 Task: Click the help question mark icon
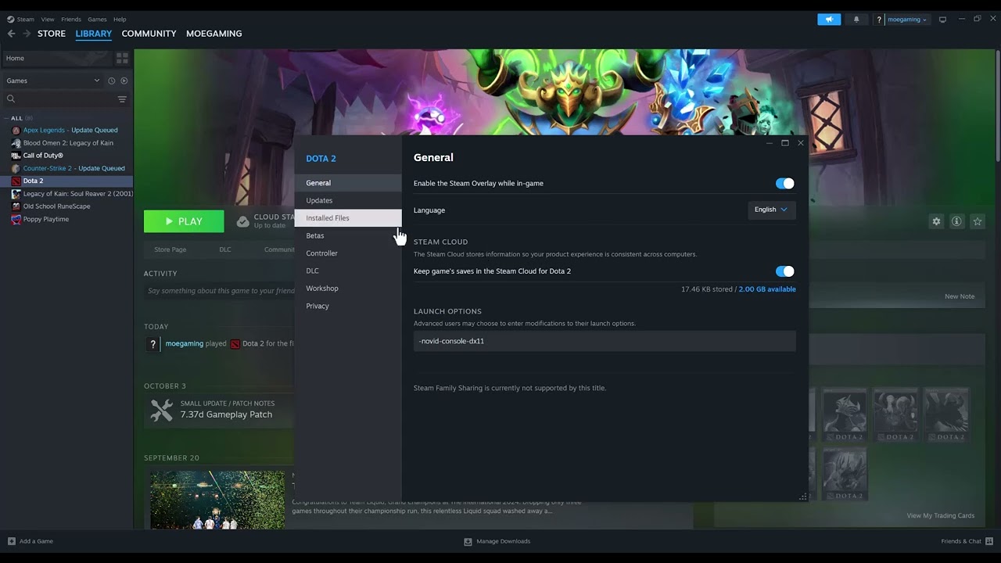tap(879, 20)
